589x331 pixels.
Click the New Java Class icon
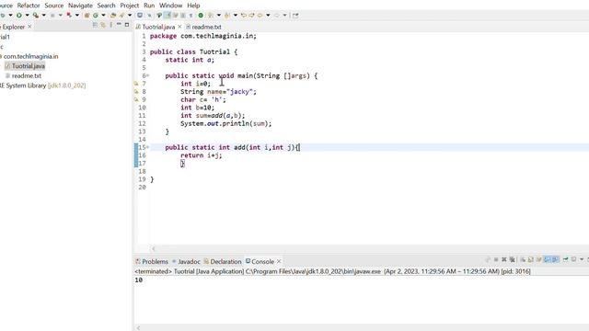[x=96, y=16]
